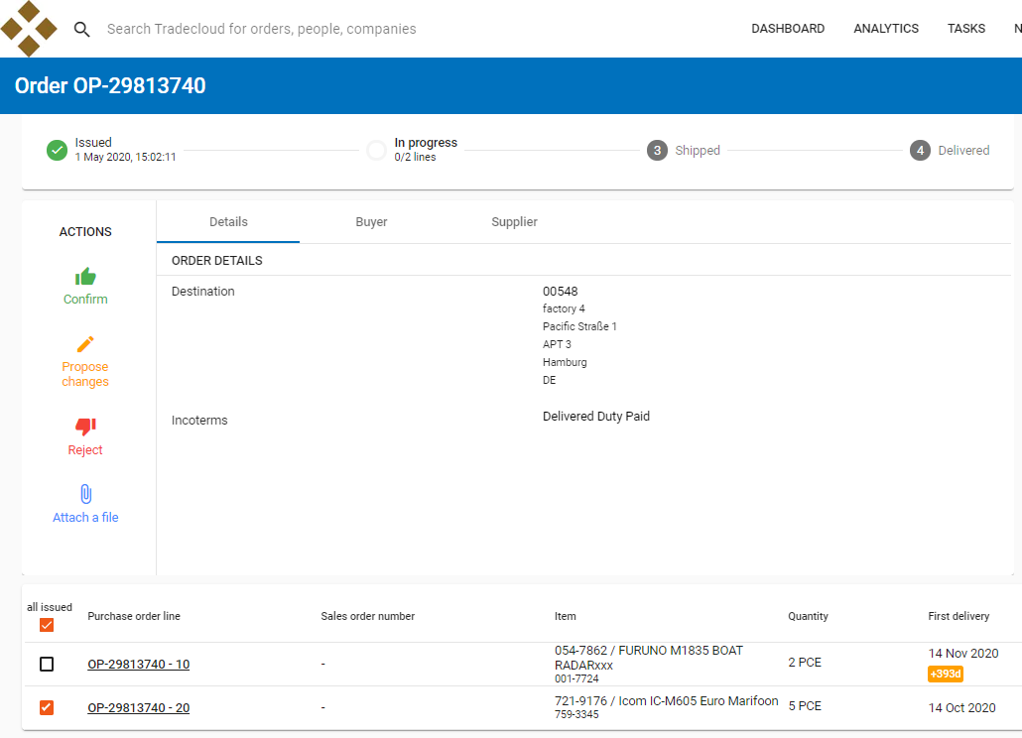Click the green Issued checkmark icon
1022x738 pixels.
tap(57, 150)
